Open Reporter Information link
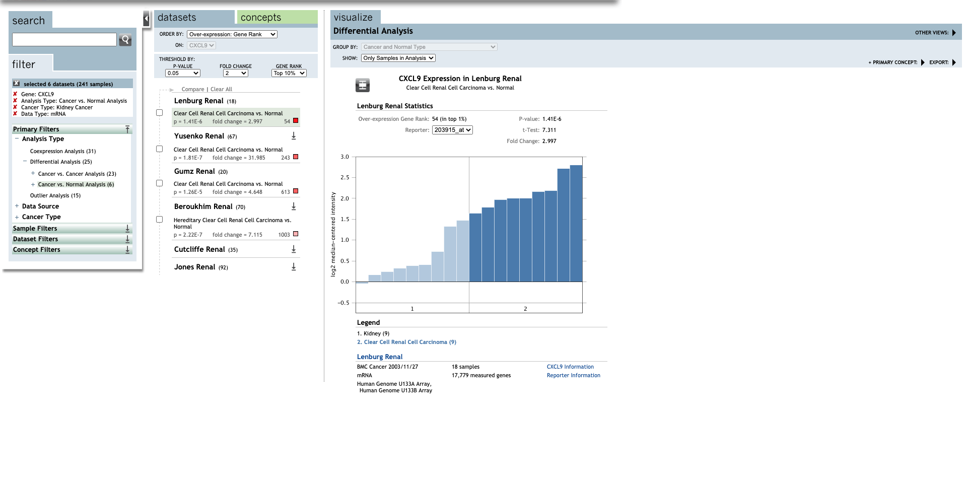 [x=574, y=375]
